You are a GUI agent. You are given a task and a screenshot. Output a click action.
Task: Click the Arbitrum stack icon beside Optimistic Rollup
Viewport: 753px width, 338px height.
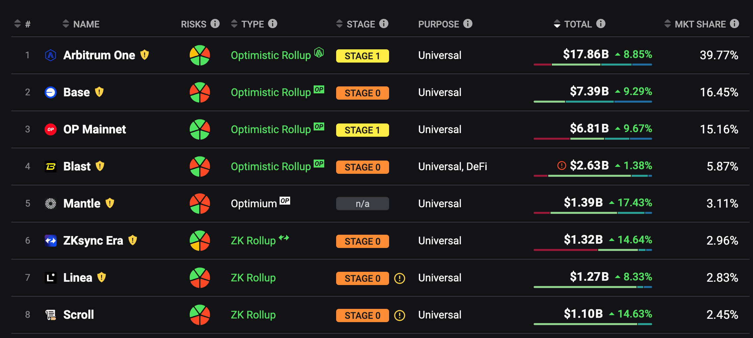[319, 52]
